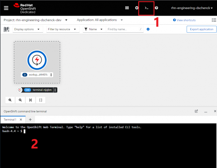
Task: Click the zoom out button on topology
Action: tap(20, 100)
